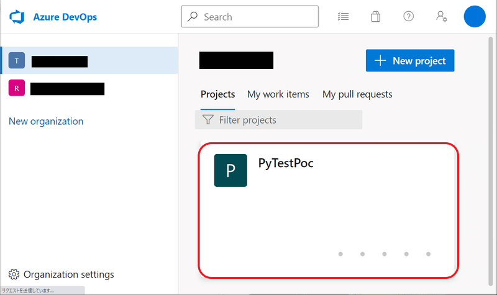497x295 pixels.
Task: Open the Marketplace shopping bag icon
Action: [376, 17]
